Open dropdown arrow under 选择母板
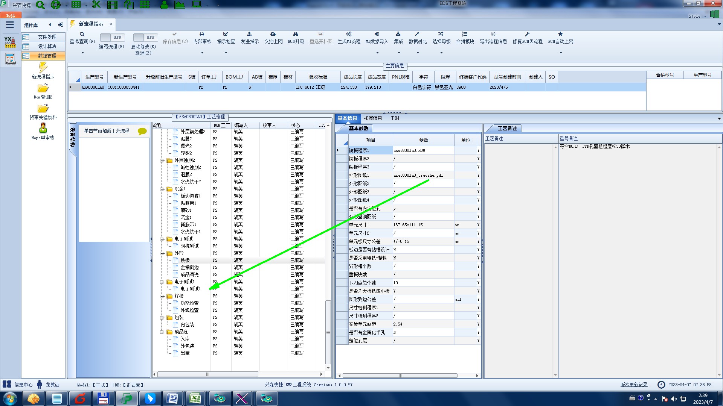Image resolution: width=723 pixels, height=406 pixels. tap(441, 53)
